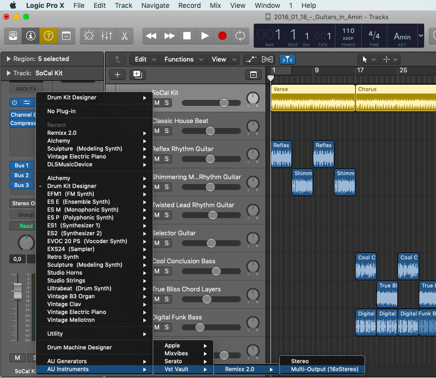Click the track hierarchy up-arrow button
This screenshot has width=436, height=378.
[x=118, y=60]
